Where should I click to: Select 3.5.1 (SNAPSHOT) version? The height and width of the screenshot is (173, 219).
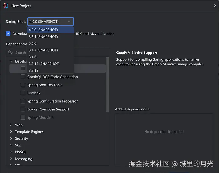(x=50, y=37)
